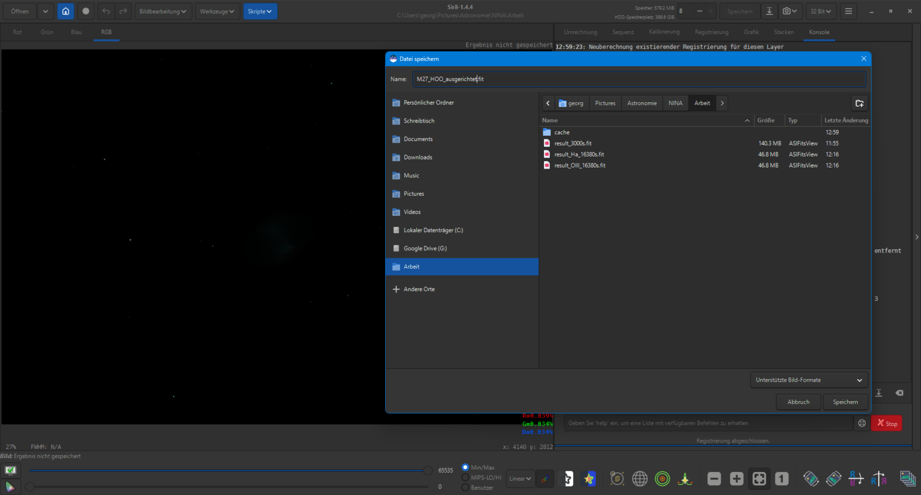
Task: Select the Benutzer display mode
Action: 465,488
